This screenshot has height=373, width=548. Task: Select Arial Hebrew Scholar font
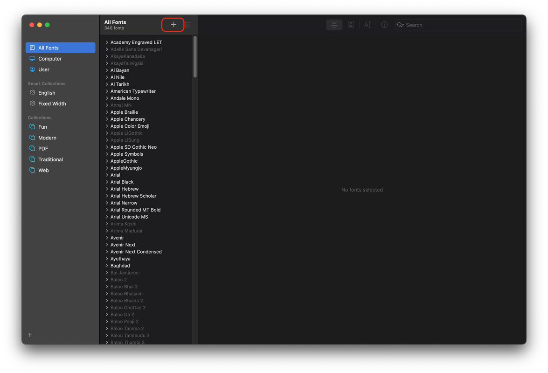click(133, 196)
